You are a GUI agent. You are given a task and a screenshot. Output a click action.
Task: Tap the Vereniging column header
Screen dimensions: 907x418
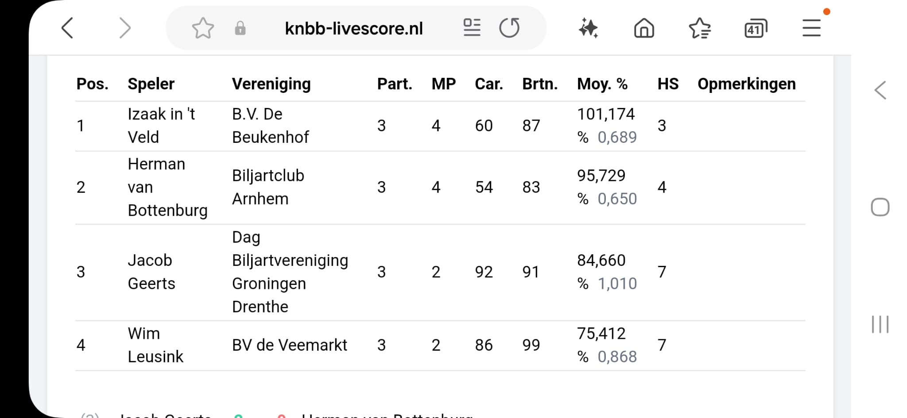[271, 84]
